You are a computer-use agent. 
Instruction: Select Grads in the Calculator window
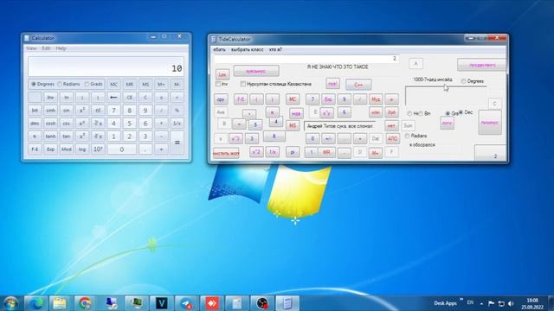[x=93, y=85]
